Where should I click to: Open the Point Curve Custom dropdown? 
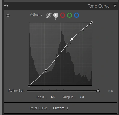coord(61,108)
